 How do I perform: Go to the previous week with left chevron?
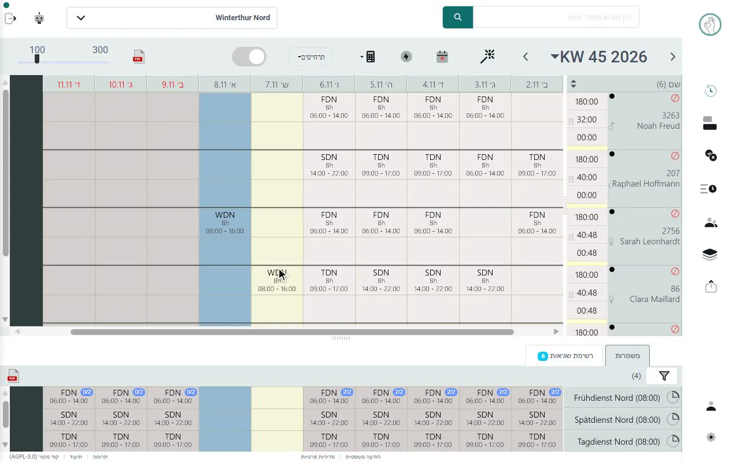click(526, 57)
